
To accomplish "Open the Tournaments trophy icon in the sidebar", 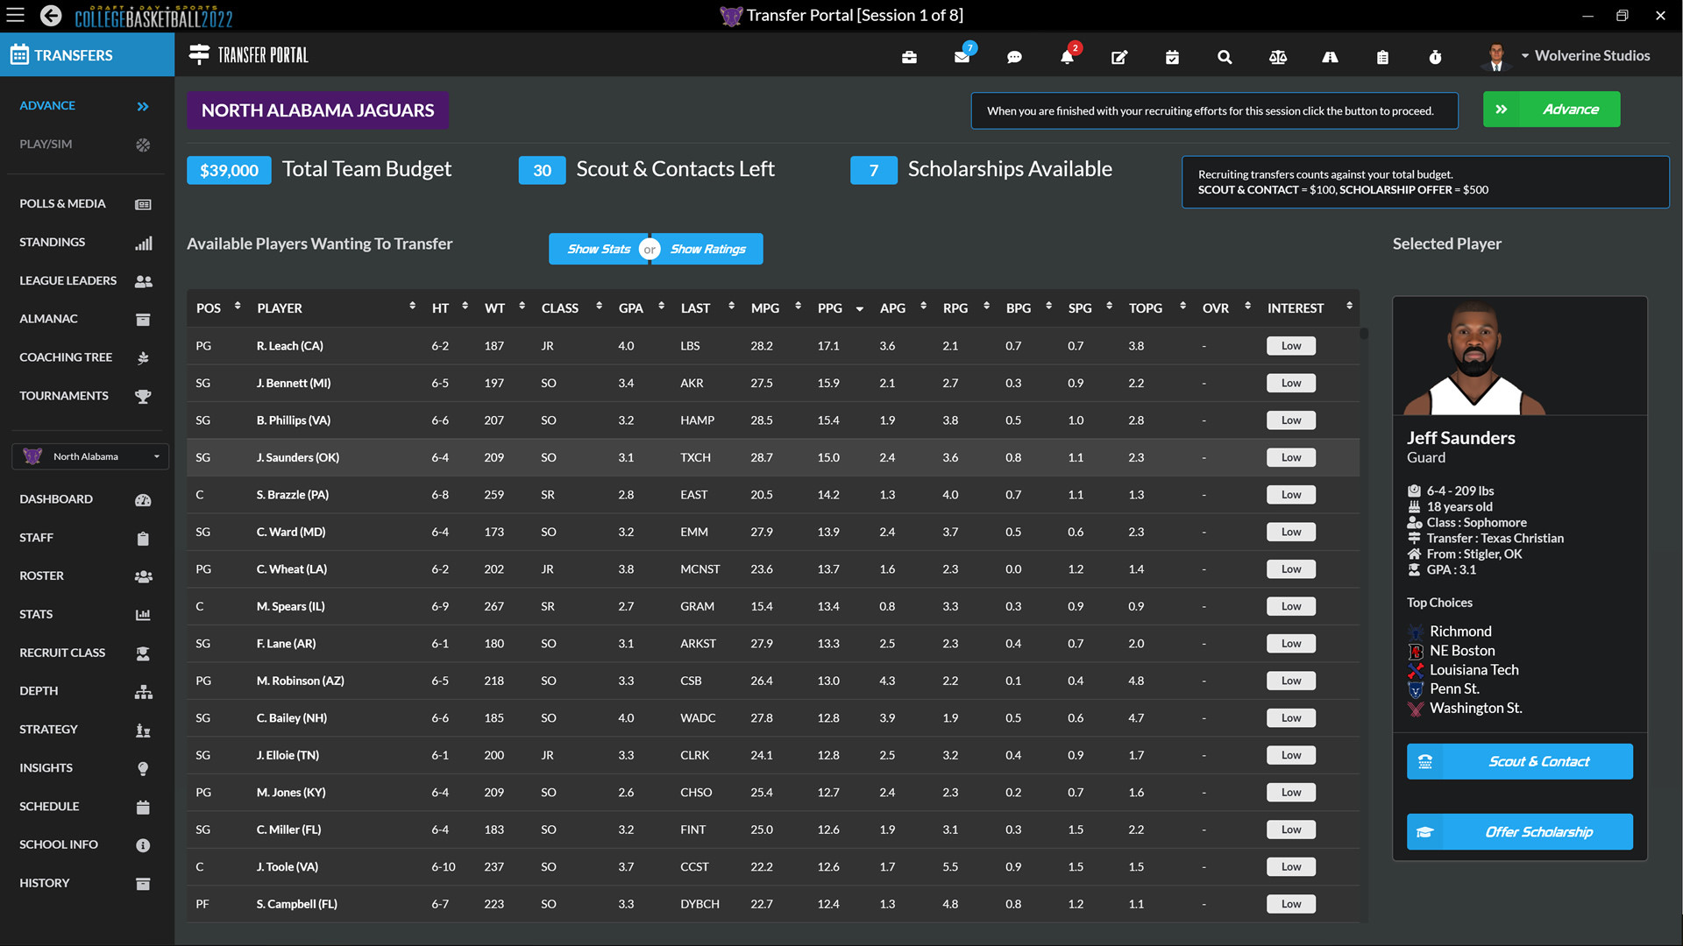I will (142, 396).
